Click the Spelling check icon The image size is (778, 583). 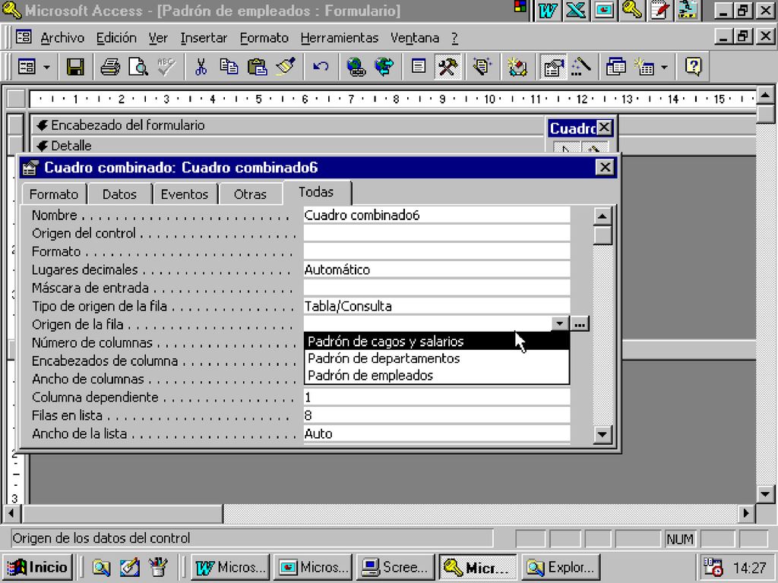click(166, 67)
